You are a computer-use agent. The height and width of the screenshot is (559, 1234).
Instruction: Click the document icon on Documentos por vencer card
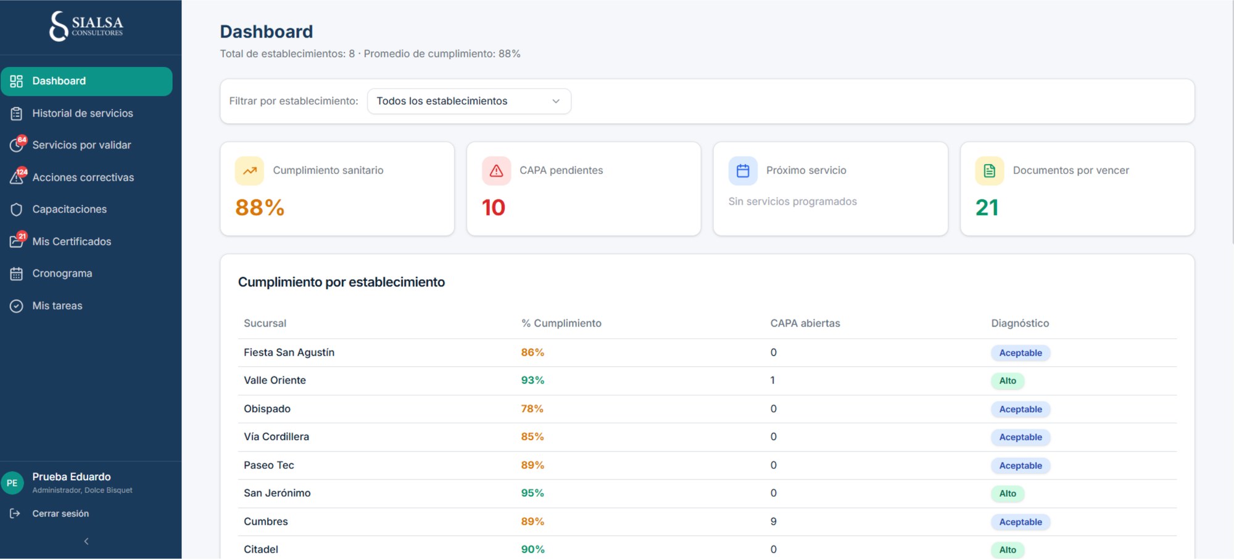coord(990,171)
